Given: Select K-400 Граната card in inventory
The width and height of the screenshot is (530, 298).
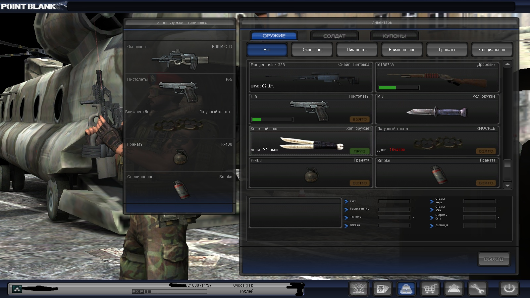Looking at the screenshot, I should click(311, 173).
